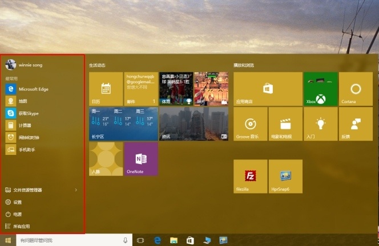This screenshot has width=379, height=246.
Task: Open the 日历 calendar tile
Action: coord(106,89)
